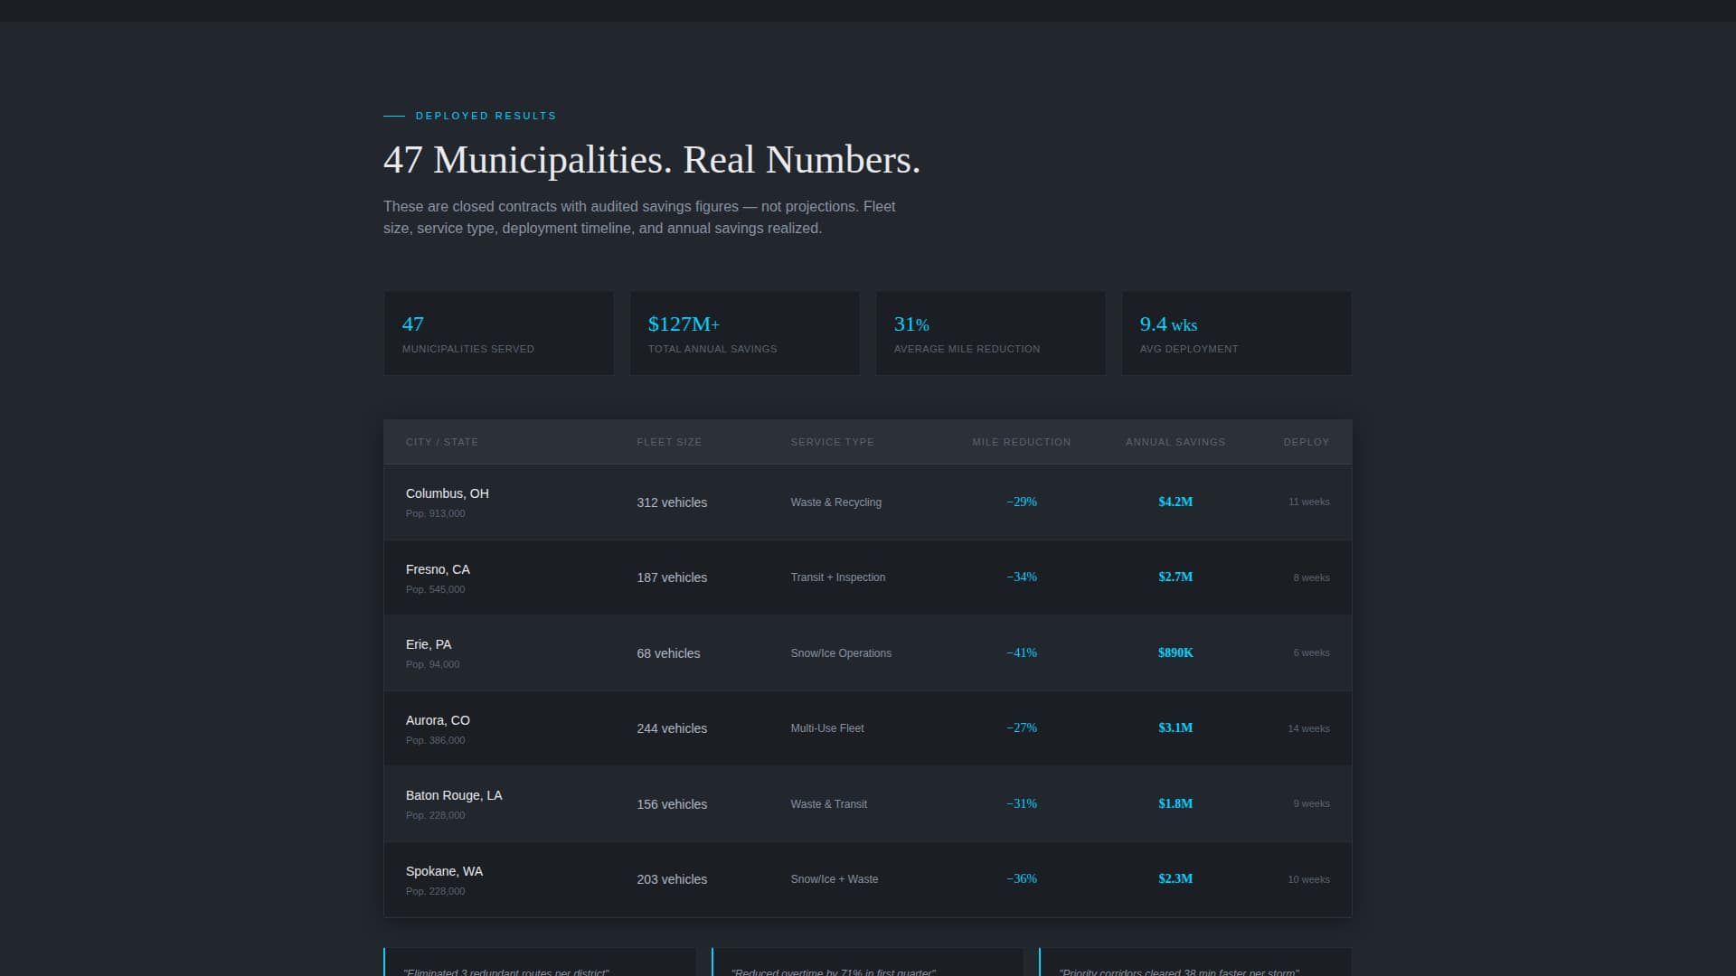Viewport: 1736px width, 976px height.
Task: Select the 47 Municipalities Served stat card
Action: click(x=499, y=333)
